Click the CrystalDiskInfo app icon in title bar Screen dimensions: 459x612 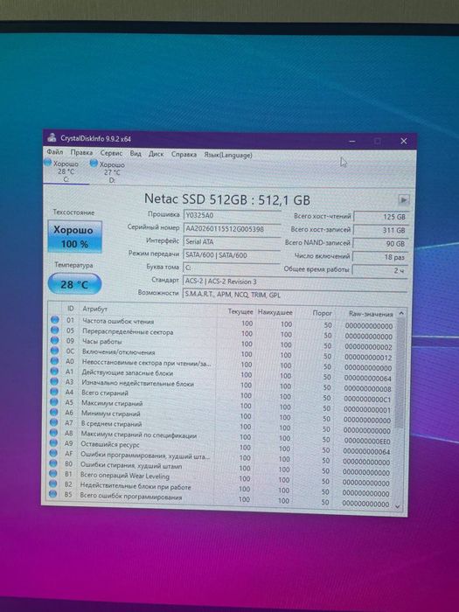point(52,137)
